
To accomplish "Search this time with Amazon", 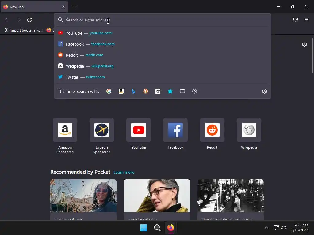I will [121, 91].
